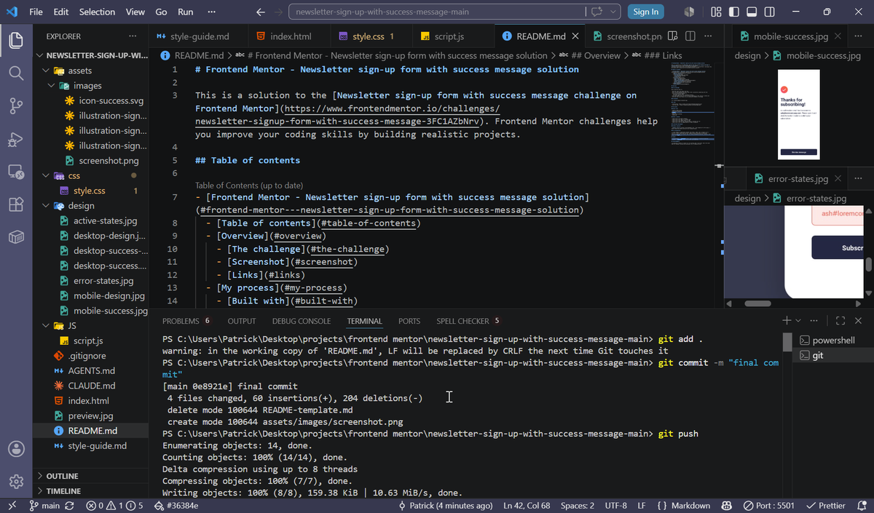Click the Copilot chat icon in title bar
Image resolution: width=874 pixels, height=513 pixels.
click(x=598, y=12)
